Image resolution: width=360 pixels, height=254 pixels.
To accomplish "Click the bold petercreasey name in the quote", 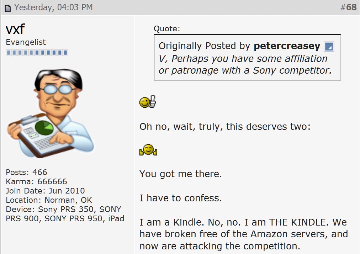I will click(x=287, y=46).
